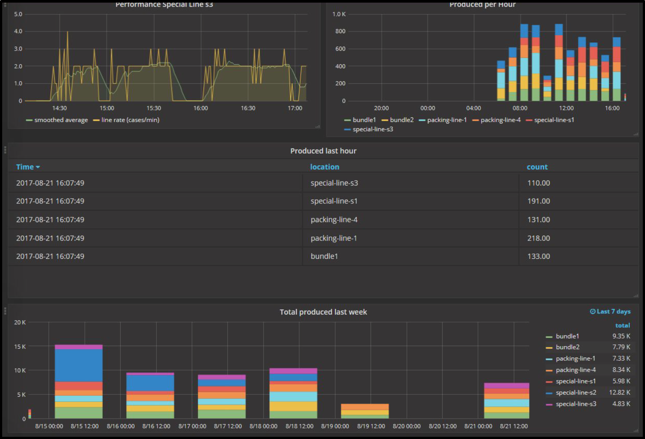Click the clock icon beside Last 7 days
The height and width of the screenshot is (439, 645).
pos(593,312)
